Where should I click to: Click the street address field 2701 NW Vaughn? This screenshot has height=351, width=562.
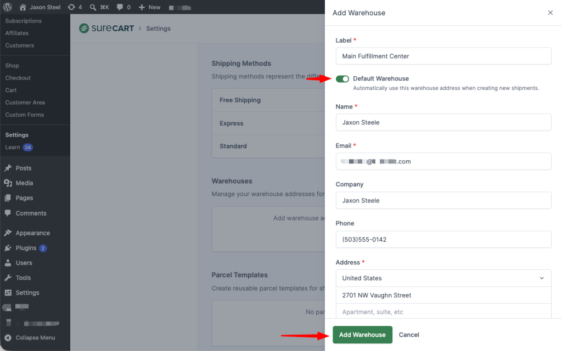point(443,295)
